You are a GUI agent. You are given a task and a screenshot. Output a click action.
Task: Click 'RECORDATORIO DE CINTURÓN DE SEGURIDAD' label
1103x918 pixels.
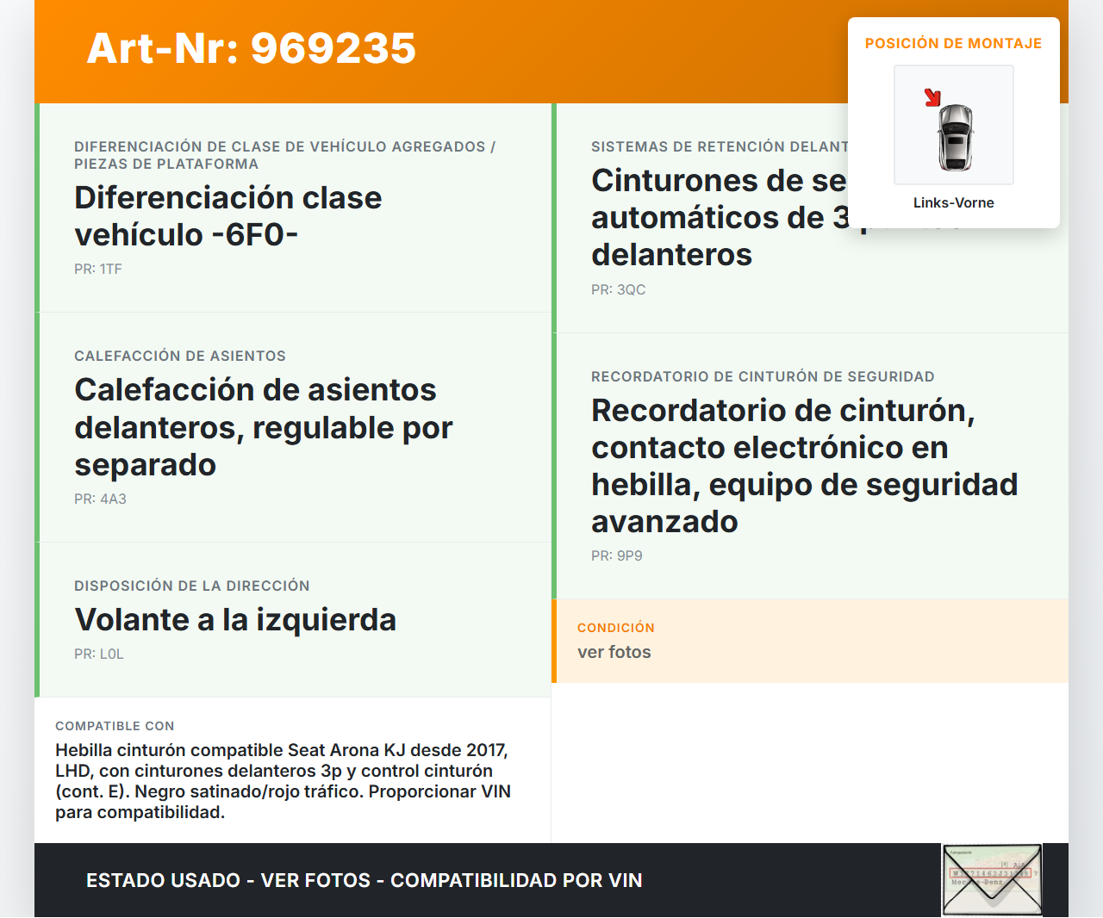(763, 376)
